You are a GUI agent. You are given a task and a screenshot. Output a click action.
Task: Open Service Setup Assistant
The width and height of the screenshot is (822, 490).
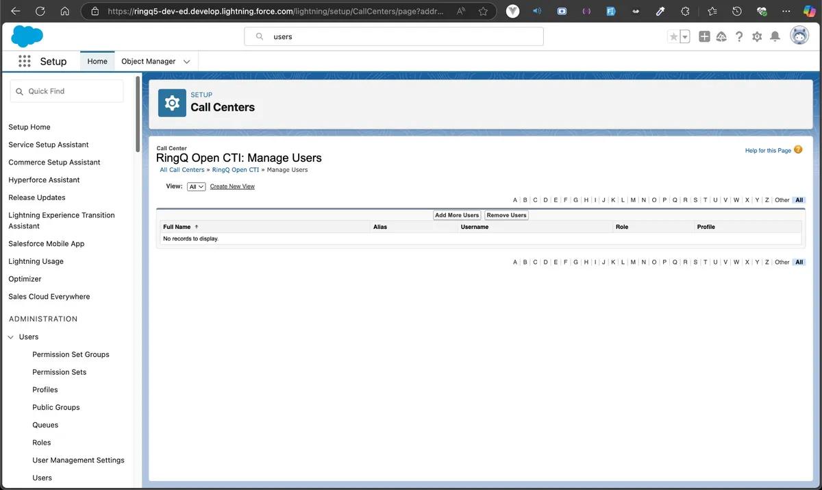[x=49, y=145]
